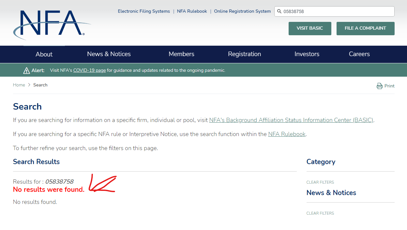Click the Search Results heading

coord(37,162)
